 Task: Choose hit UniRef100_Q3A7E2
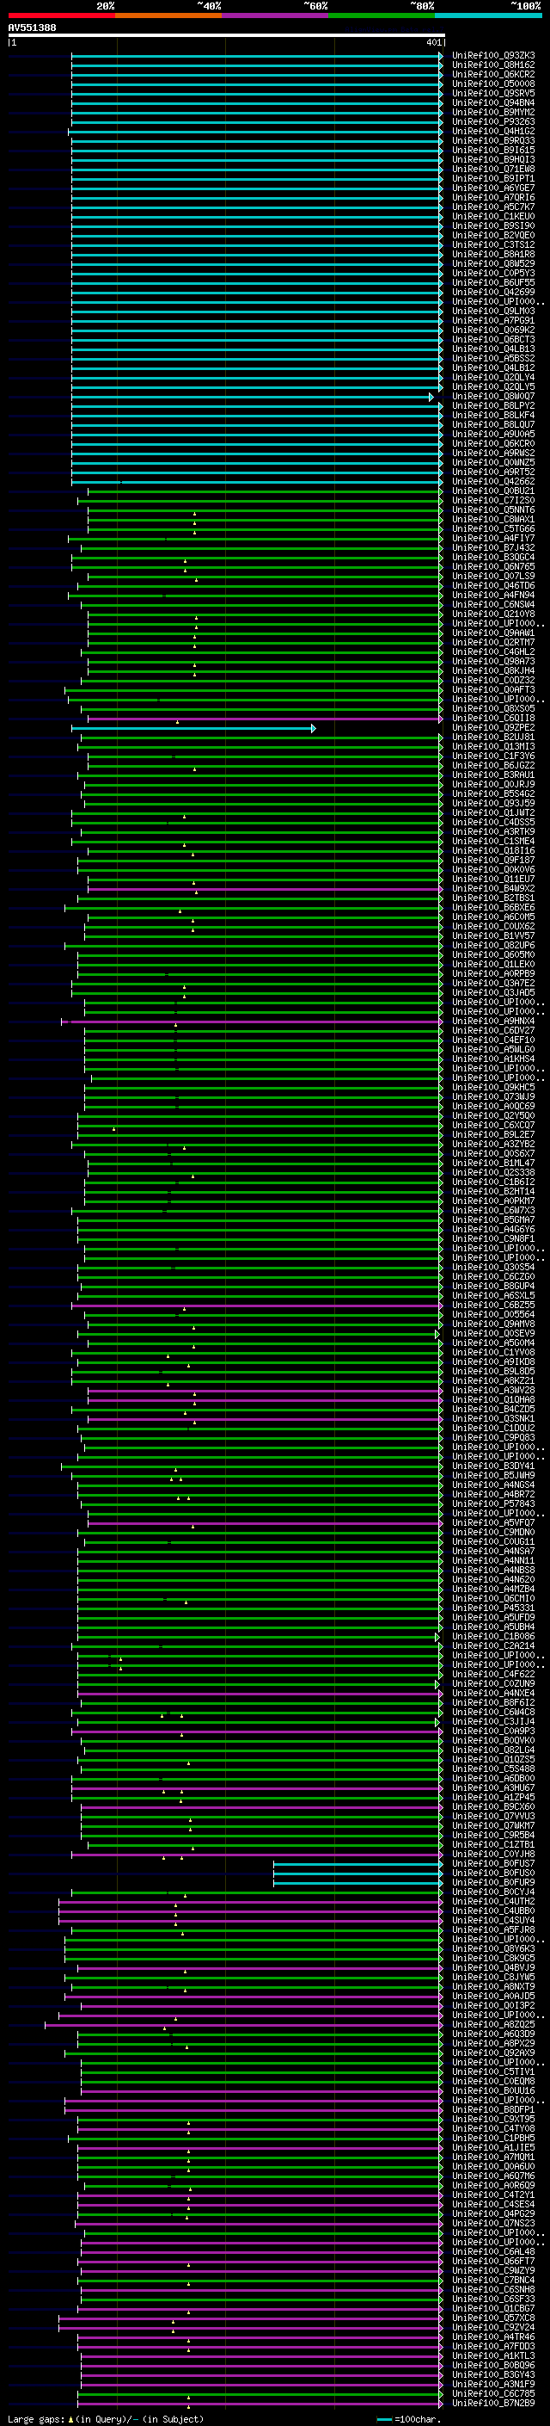click(493, 983)
